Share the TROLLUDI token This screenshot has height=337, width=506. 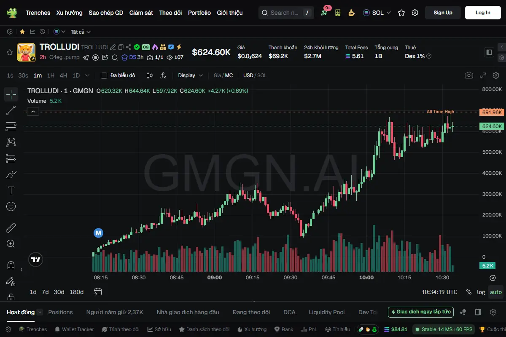tap(129, 47)
